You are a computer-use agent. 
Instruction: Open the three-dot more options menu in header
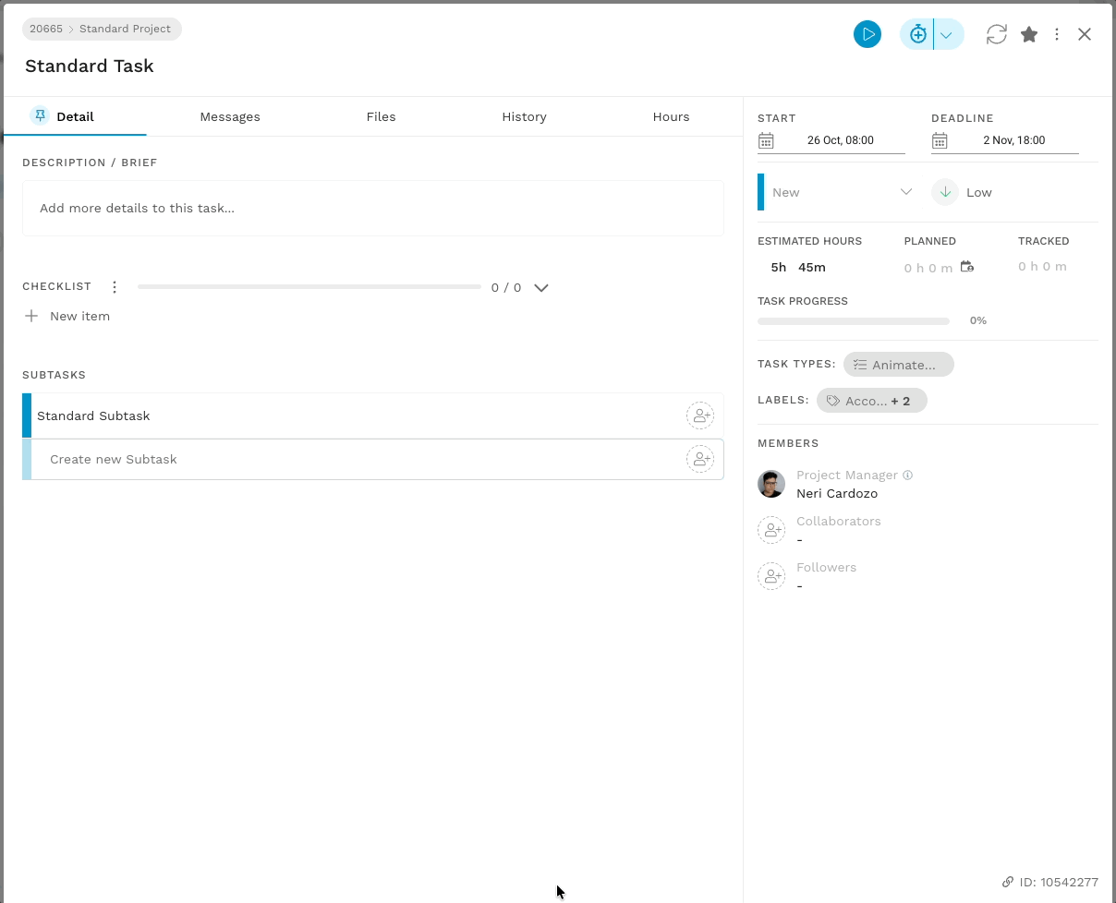pyautogui.click(x=1057, y=34)
